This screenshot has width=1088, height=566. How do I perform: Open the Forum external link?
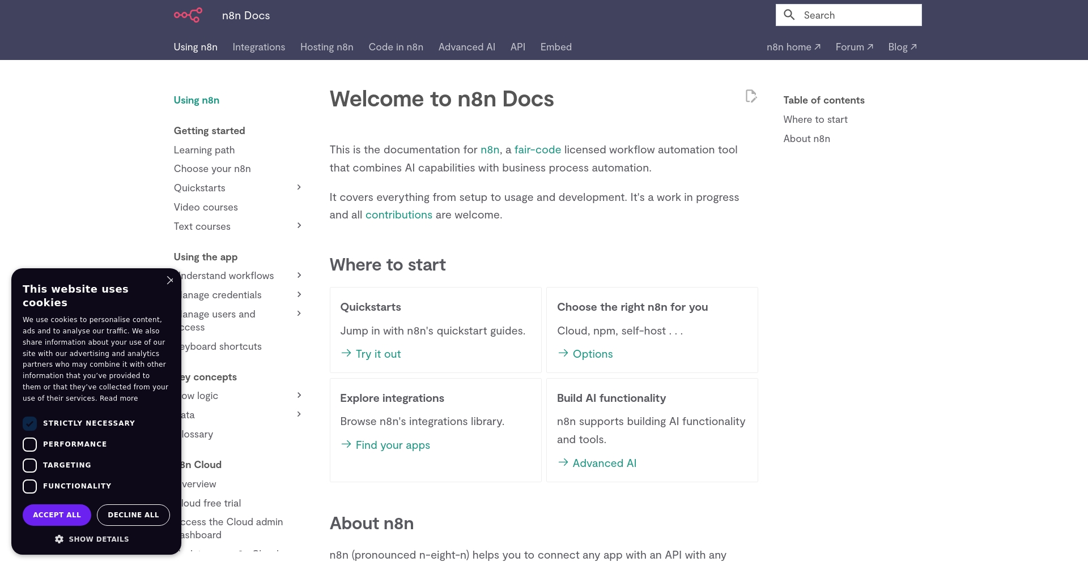pyautogui.click(x=855, y=47)
